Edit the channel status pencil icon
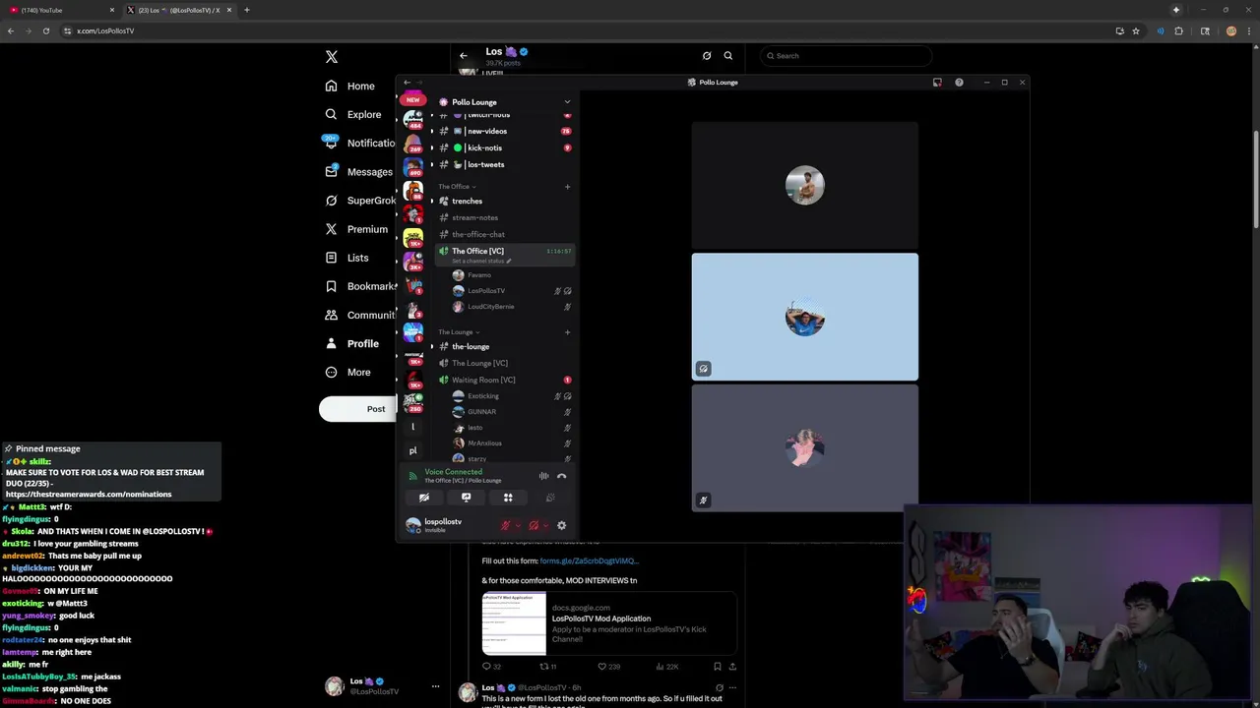The width and height of the screenshot is (1260, 708). [509, 262]
